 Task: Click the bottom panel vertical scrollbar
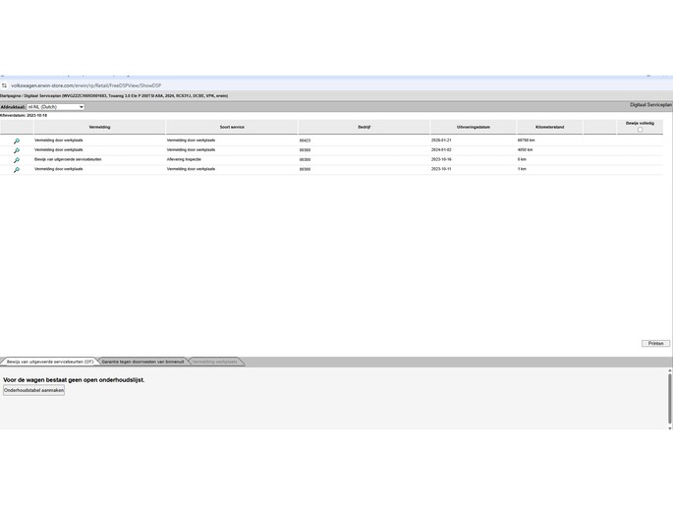pos(669,398)
